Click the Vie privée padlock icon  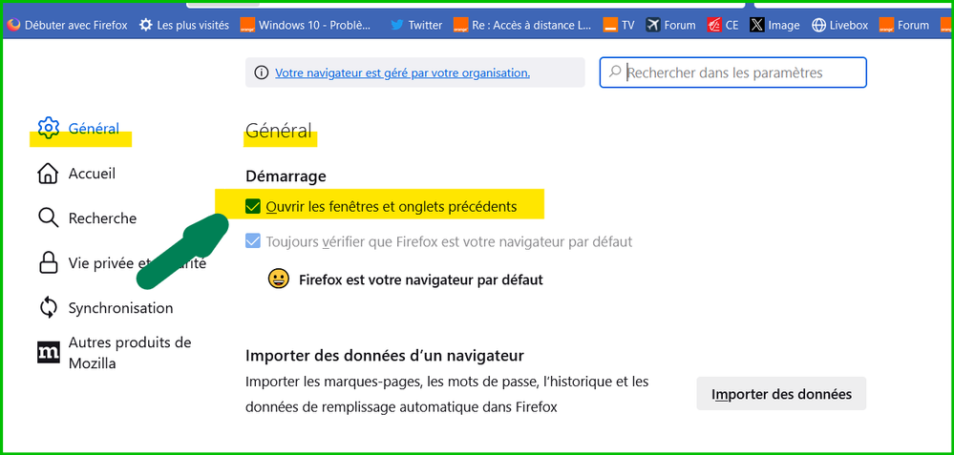(x=48, y=263)
